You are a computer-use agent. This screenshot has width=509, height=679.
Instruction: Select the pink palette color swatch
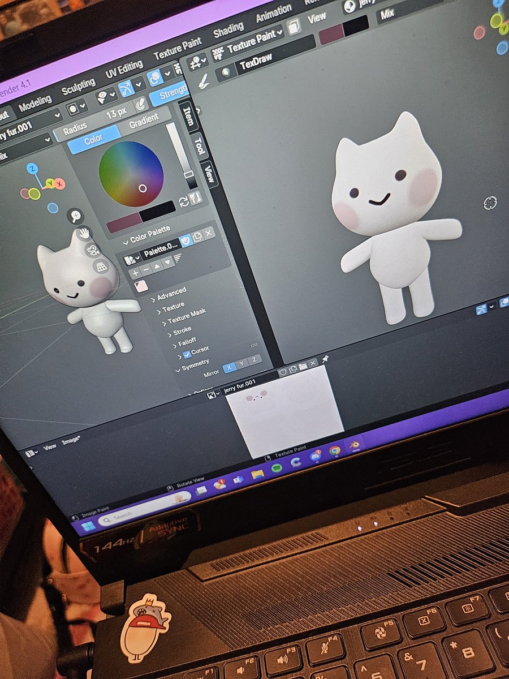tap(141, 286)
